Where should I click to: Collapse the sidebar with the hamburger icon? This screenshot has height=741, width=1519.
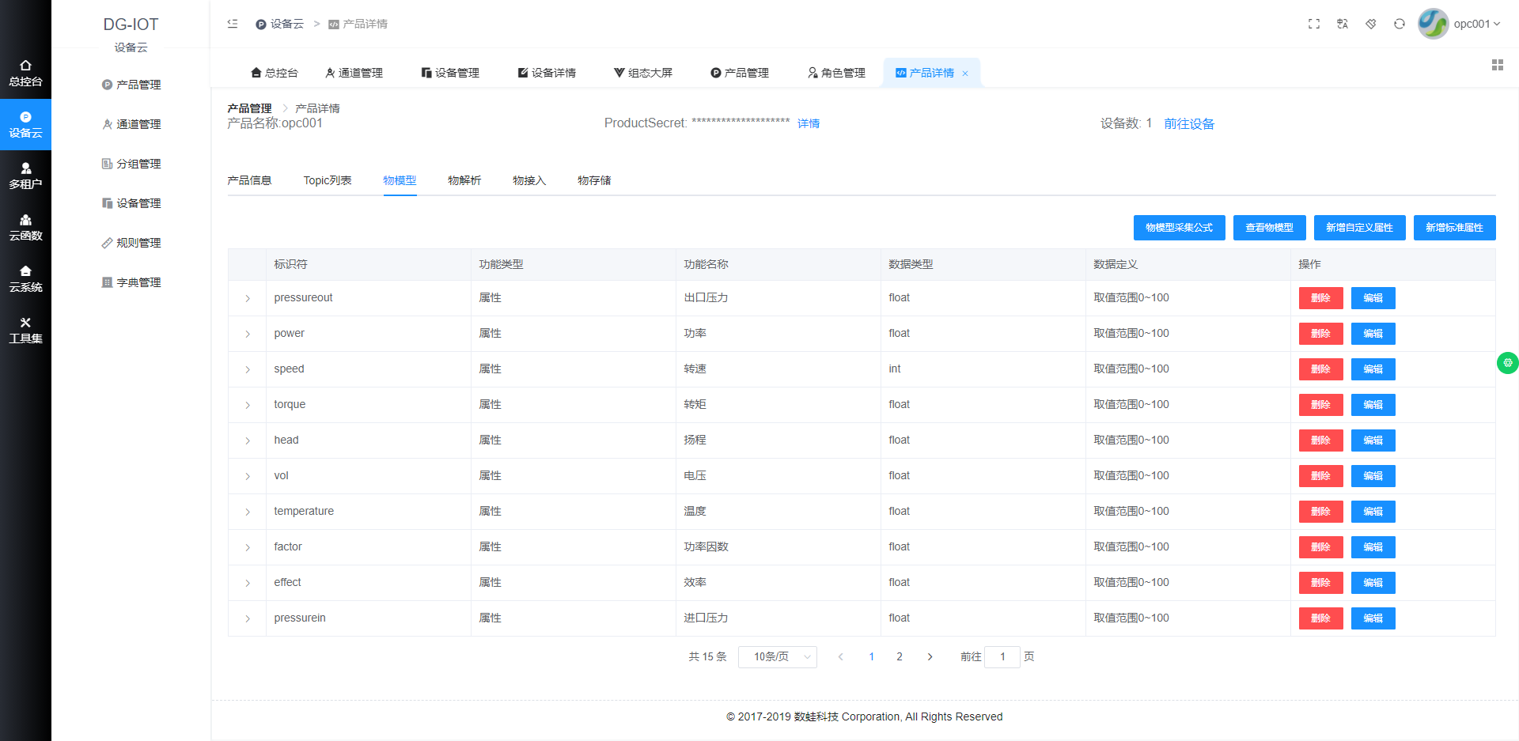point(233,24)
